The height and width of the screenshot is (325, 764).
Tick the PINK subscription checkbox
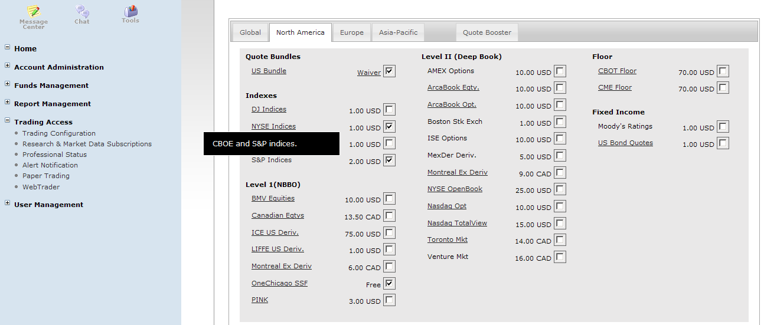tap(389, 300)
